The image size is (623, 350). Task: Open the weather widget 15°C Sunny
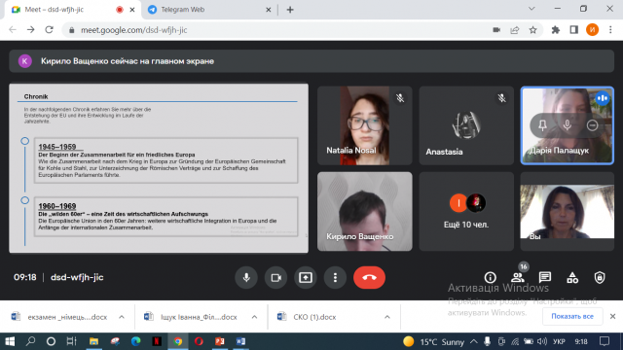(434, 341)
